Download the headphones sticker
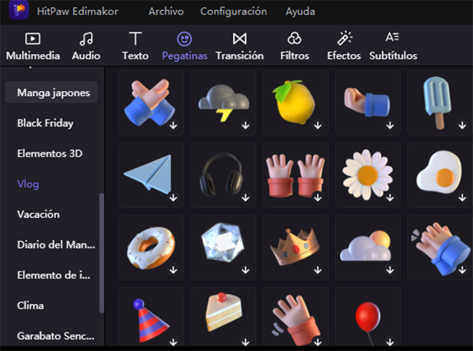Viewport: 473px width, 351px height. tap(246, 198)
